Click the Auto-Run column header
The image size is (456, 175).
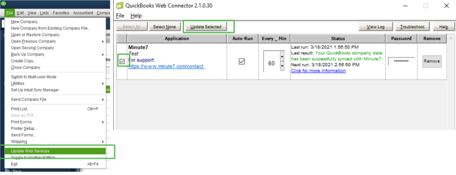click(242, 38)
